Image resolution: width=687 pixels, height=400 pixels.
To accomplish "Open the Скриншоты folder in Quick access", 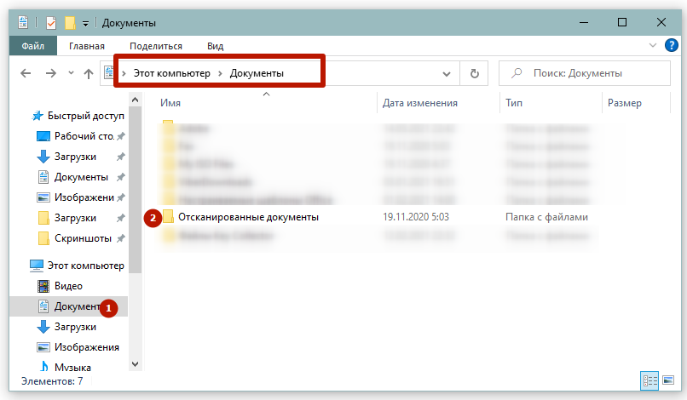I will tap(83, 238).
